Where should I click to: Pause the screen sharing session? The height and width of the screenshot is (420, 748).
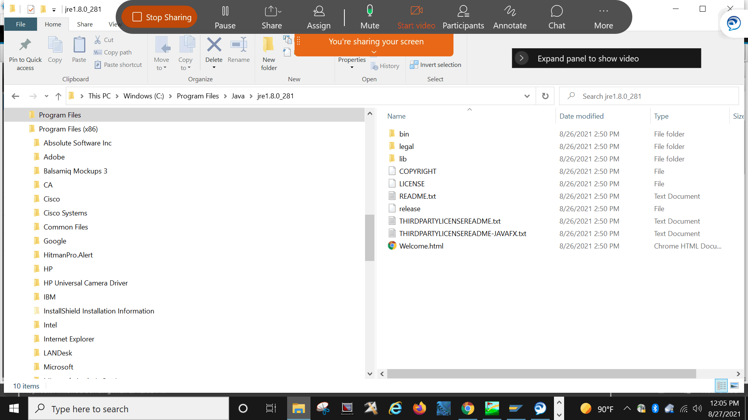(225, 17)
